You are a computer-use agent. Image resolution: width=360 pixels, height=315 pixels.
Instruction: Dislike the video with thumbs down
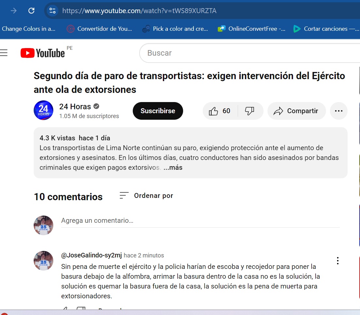pos(250,111)
